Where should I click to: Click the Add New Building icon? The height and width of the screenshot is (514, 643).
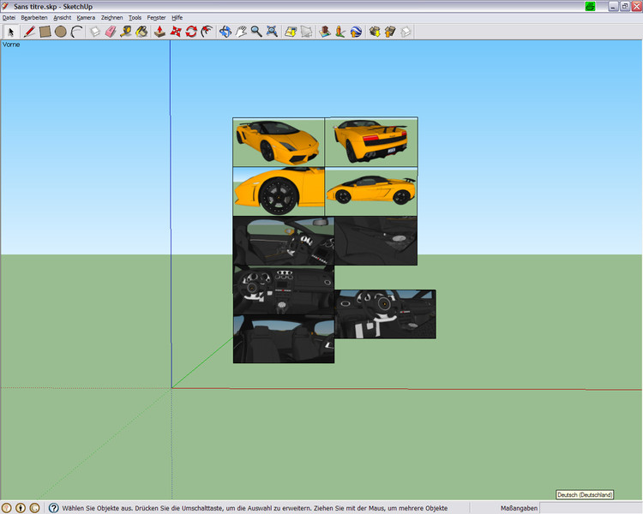(x=325, y=32)
